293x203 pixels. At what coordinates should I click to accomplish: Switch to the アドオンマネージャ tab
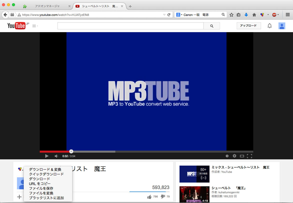47,6
